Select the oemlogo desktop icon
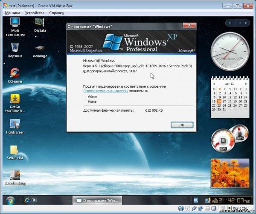The width and height of the screenshot is (256, 214). click(x=40, y=52)
